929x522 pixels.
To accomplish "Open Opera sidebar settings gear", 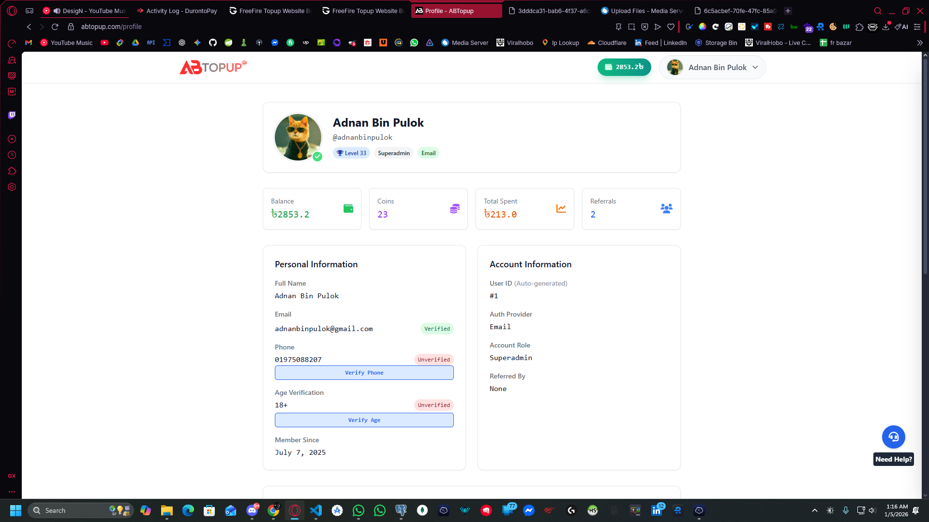I will (x=12, y=187).
